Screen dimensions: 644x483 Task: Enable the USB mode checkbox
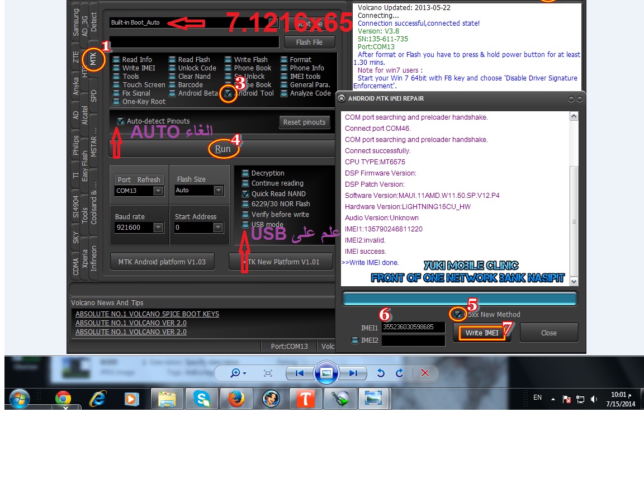pos(245,224)
